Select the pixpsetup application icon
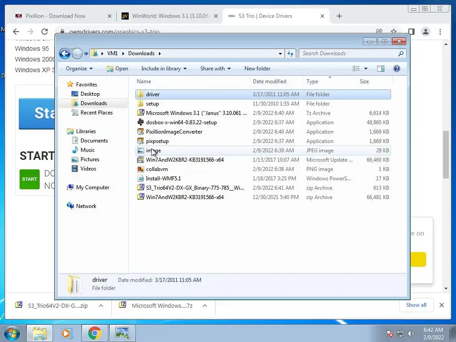Image resolution: width=456 pixels, height=342 pixels. coord(140,141)
